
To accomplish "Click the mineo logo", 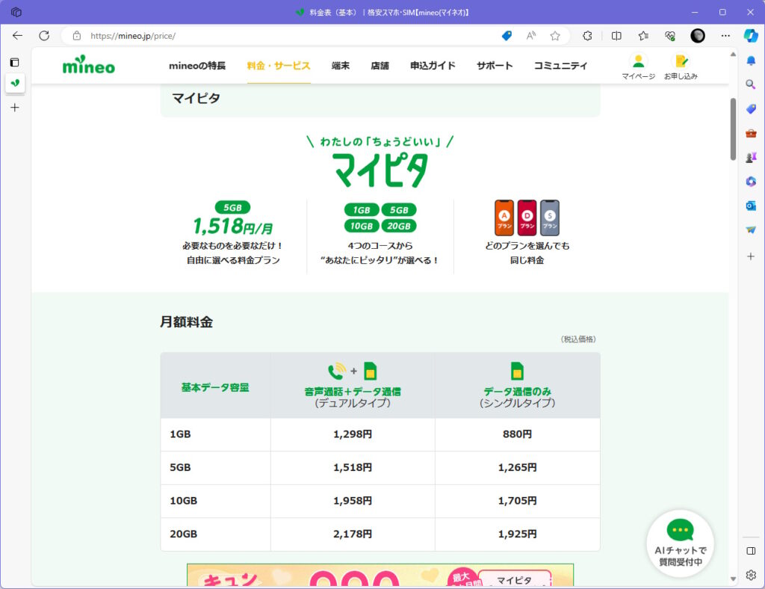I will pyautogui.click(x=89, y=65).
